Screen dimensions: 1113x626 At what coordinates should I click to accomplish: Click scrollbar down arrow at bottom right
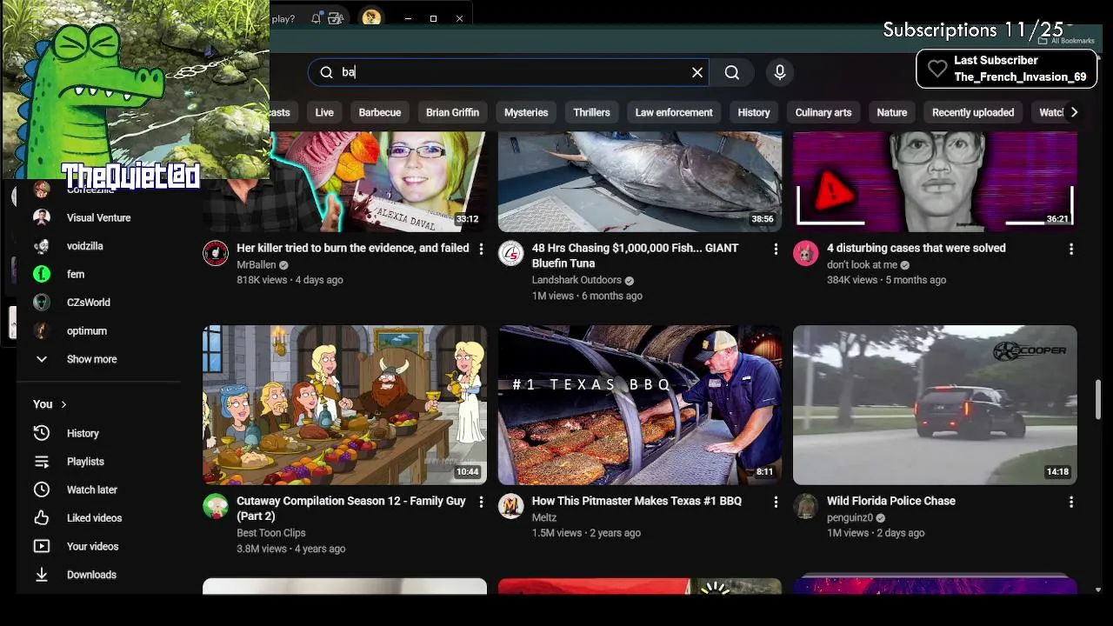pyautogui.click(x=1098, y=589)
